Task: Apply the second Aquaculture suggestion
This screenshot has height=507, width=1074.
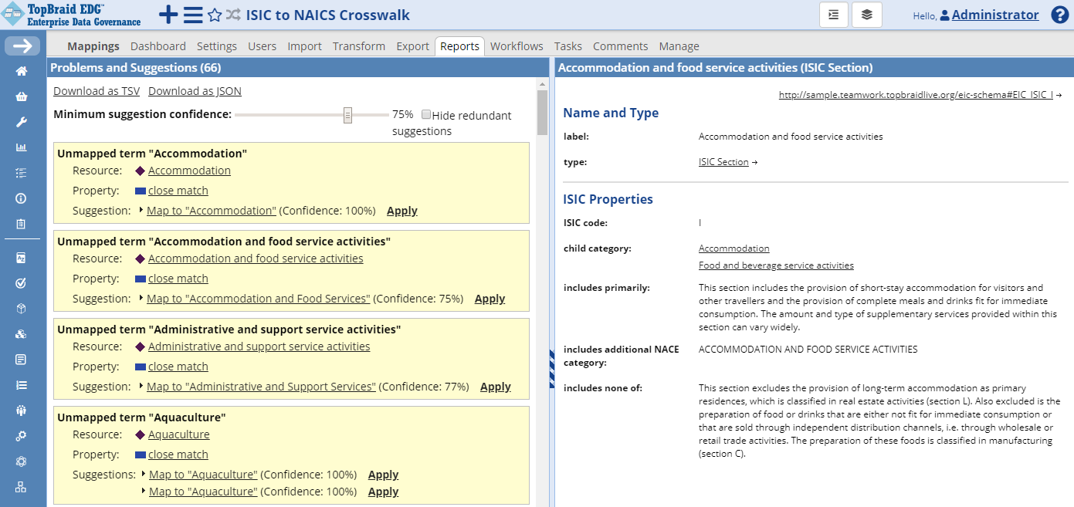Action: [383, 492]
